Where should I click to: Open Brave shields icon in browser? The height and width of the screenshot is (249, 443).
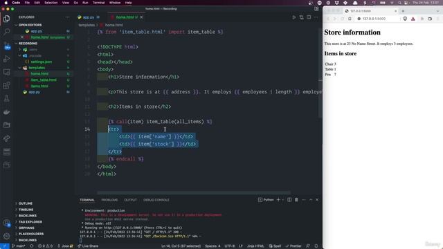[x=405, y=19]
